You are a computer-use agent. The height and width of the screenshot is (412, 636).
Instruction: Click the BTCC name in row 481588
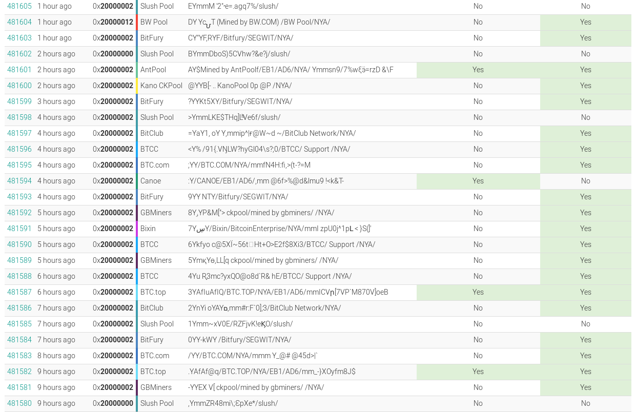(x=149, y=276)
